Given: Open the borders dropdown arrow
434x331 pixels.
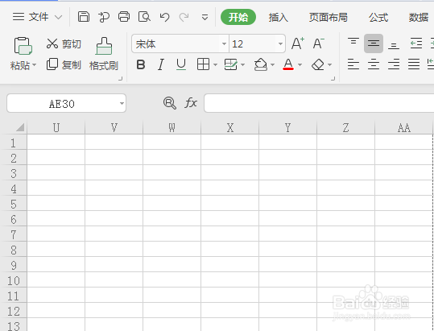Looking at the screenshot, I should [215, 65].
